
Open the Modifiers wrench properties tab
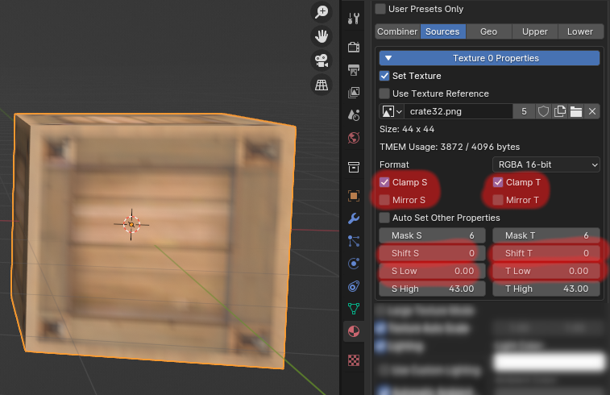[x=353, y=218]
